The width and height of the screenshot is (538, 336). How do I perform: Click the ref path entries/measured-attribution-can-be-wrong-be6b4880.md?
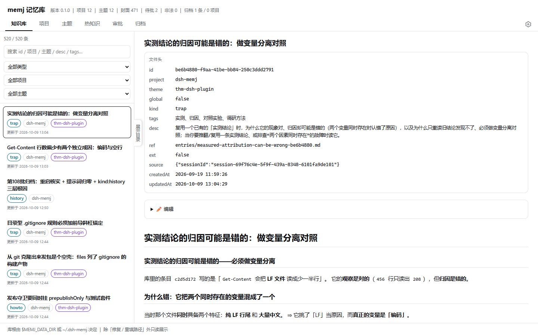pos(248,145)
